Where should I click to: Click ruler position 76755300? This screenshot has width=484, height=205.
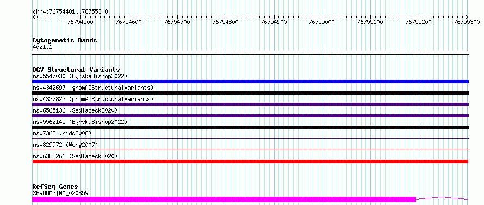tap(467, 22)
